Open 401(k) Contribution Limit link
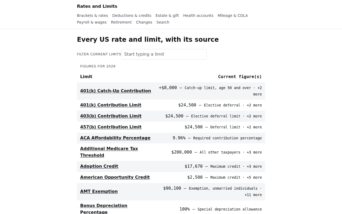The height and width of the screenshot is (214, 342). coord(111,105)
